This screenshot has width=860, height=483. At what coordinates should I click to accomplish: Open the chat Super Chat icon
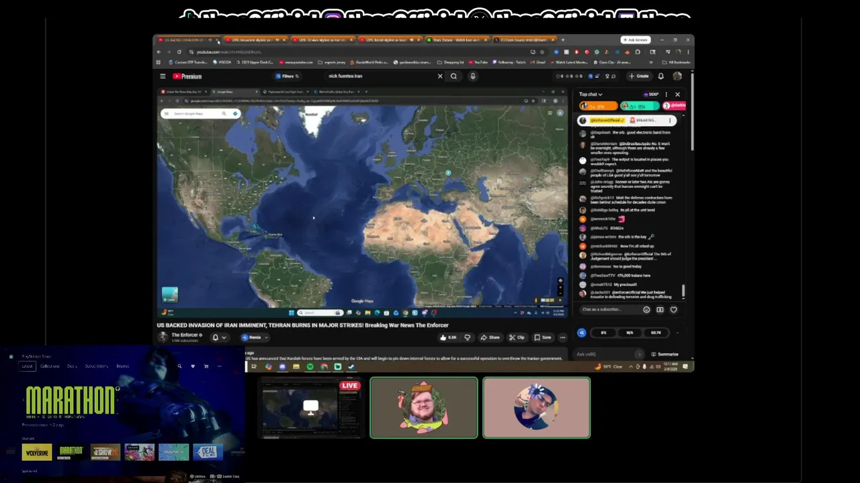pyautogui.click(x=660, y=310)
